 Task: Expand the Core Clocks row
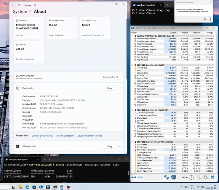click(x=135, y=73)
